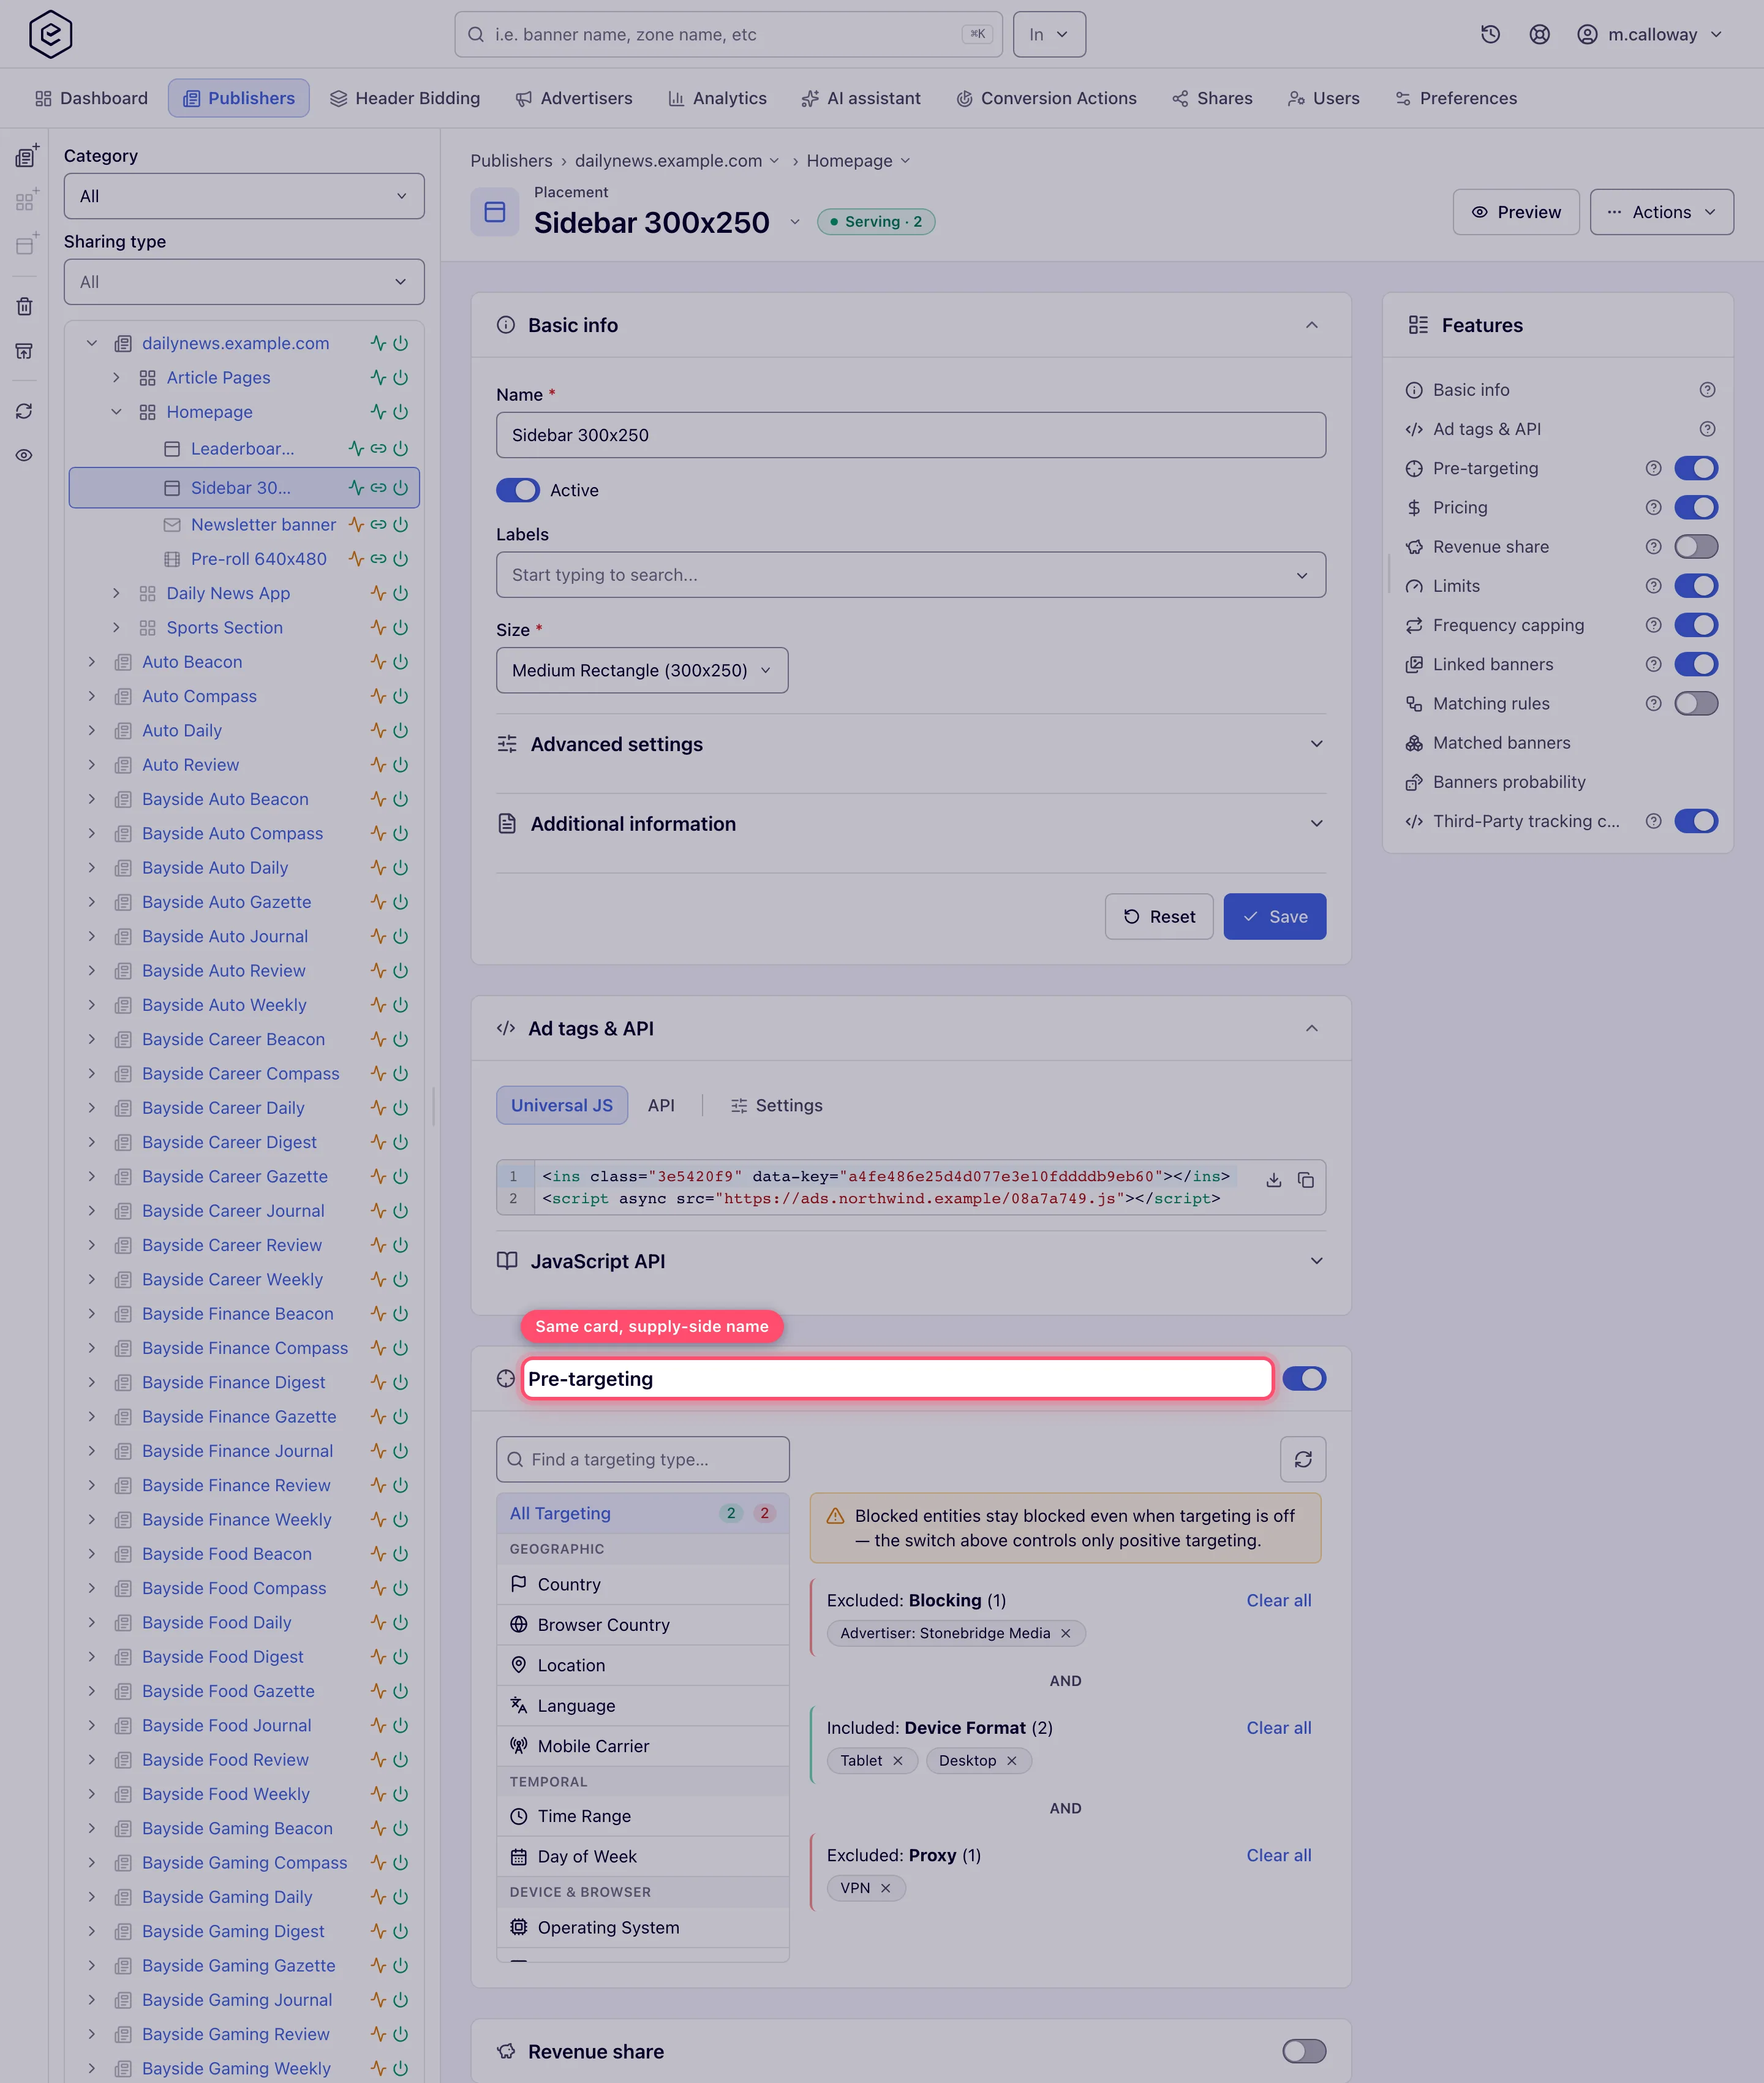Select Day of Week targeting type
The width and height of the screenshot is (1764, 2083).
643,1857
